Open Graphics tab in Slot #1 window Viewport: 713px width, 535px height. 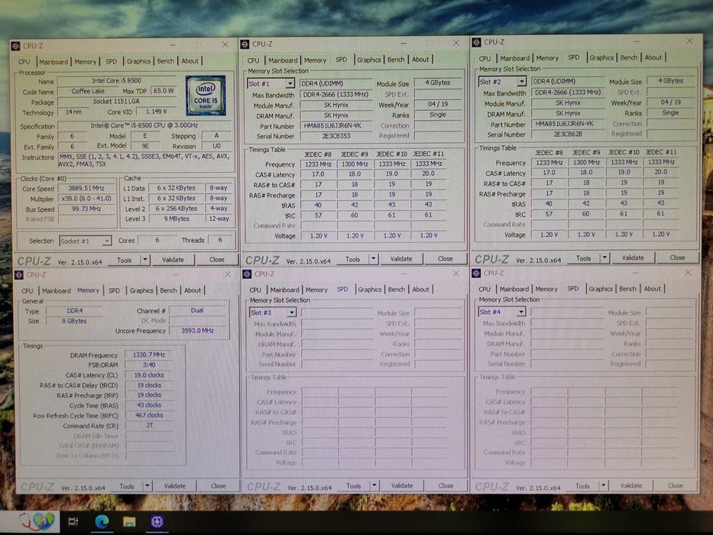pyautogui.click(x=369, y=60)
